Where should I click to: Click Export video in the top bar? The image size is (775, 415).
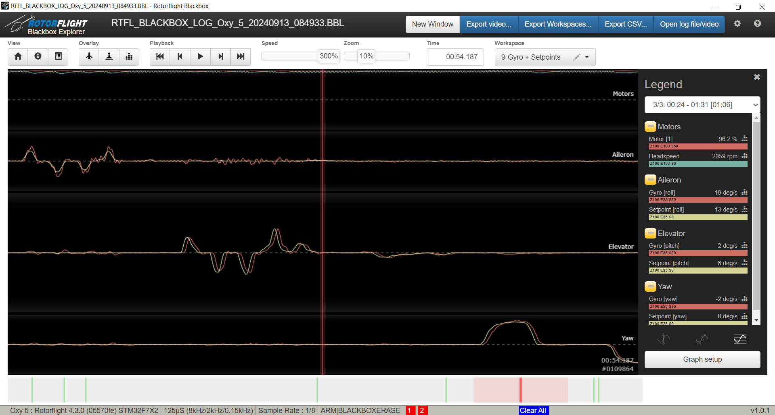(489, 24)
